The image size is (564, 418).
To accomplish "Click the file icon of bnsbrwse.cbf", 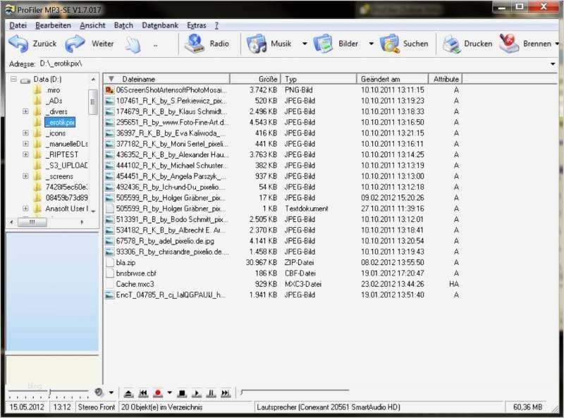I will click(110, 273).
